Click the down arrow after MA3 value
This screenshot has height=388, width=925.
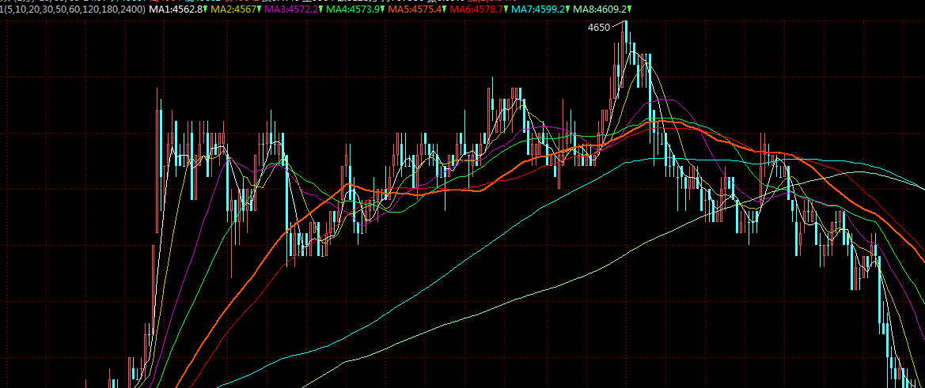(x=320, y=9)
